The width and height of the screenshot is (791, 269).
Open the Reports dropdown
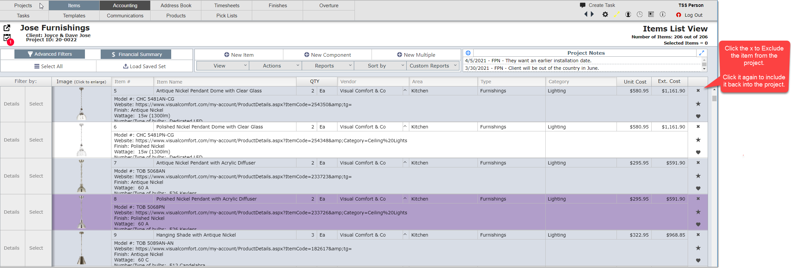tap(328, 66)
